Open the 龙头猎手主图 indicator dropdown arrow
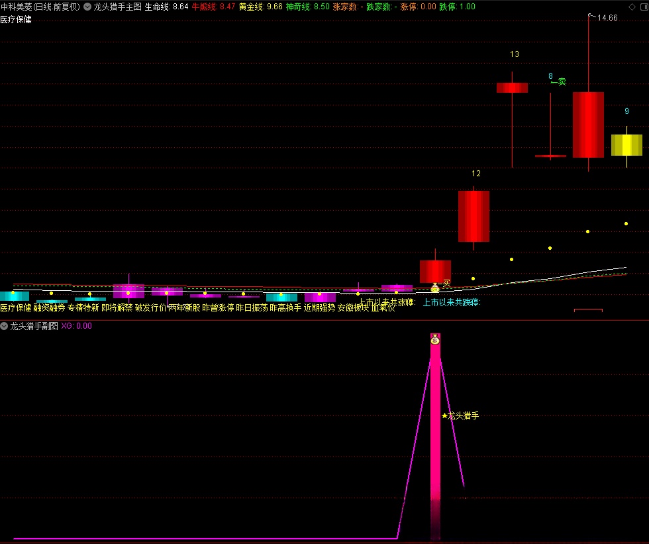 point(87,7)
